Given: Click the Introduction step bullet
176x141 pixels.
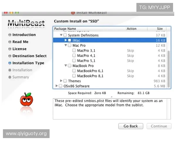Looking at the screenshot, I should pos(10,35).
